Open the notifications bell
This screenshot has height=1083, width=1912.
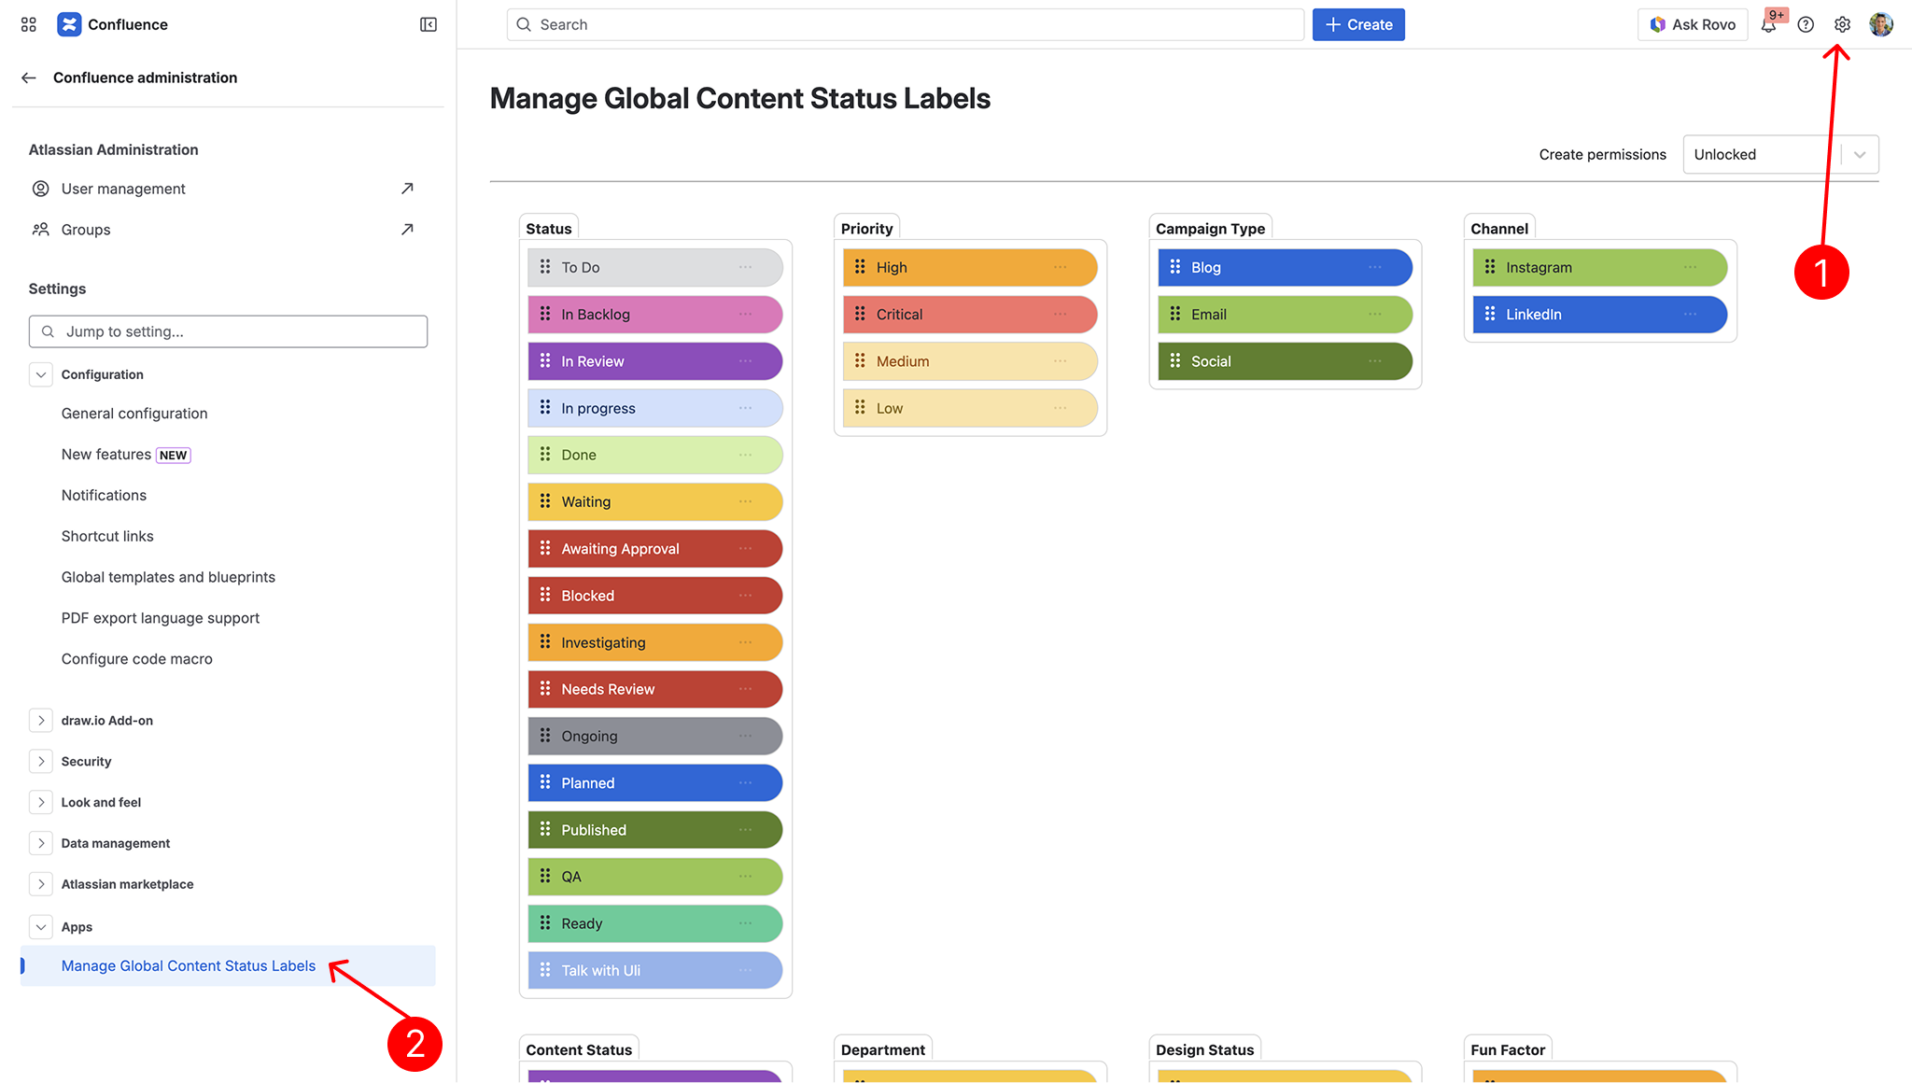coord(1768,25)
